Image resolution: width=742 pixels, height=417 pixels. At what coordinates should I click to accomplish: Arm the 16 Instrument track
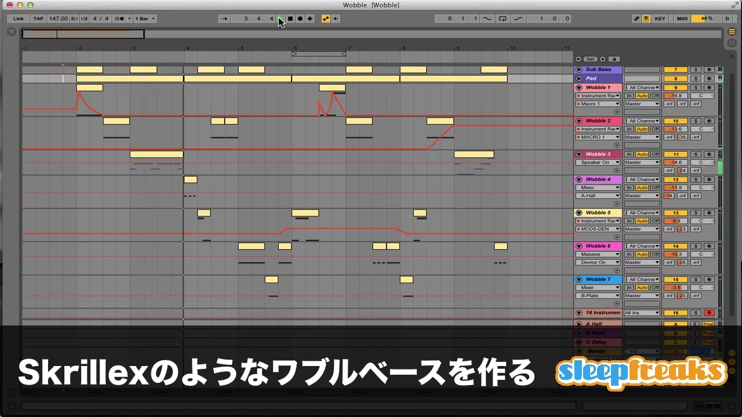tap(708, 313)
